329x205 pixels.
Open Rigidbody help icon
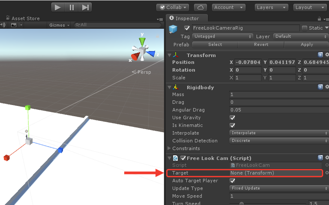(320, 87)
